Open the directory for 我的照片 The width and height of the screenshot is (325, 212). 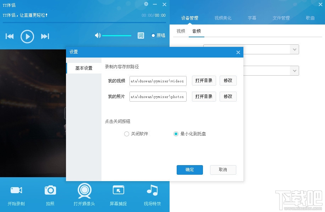[x=204, y=97]
